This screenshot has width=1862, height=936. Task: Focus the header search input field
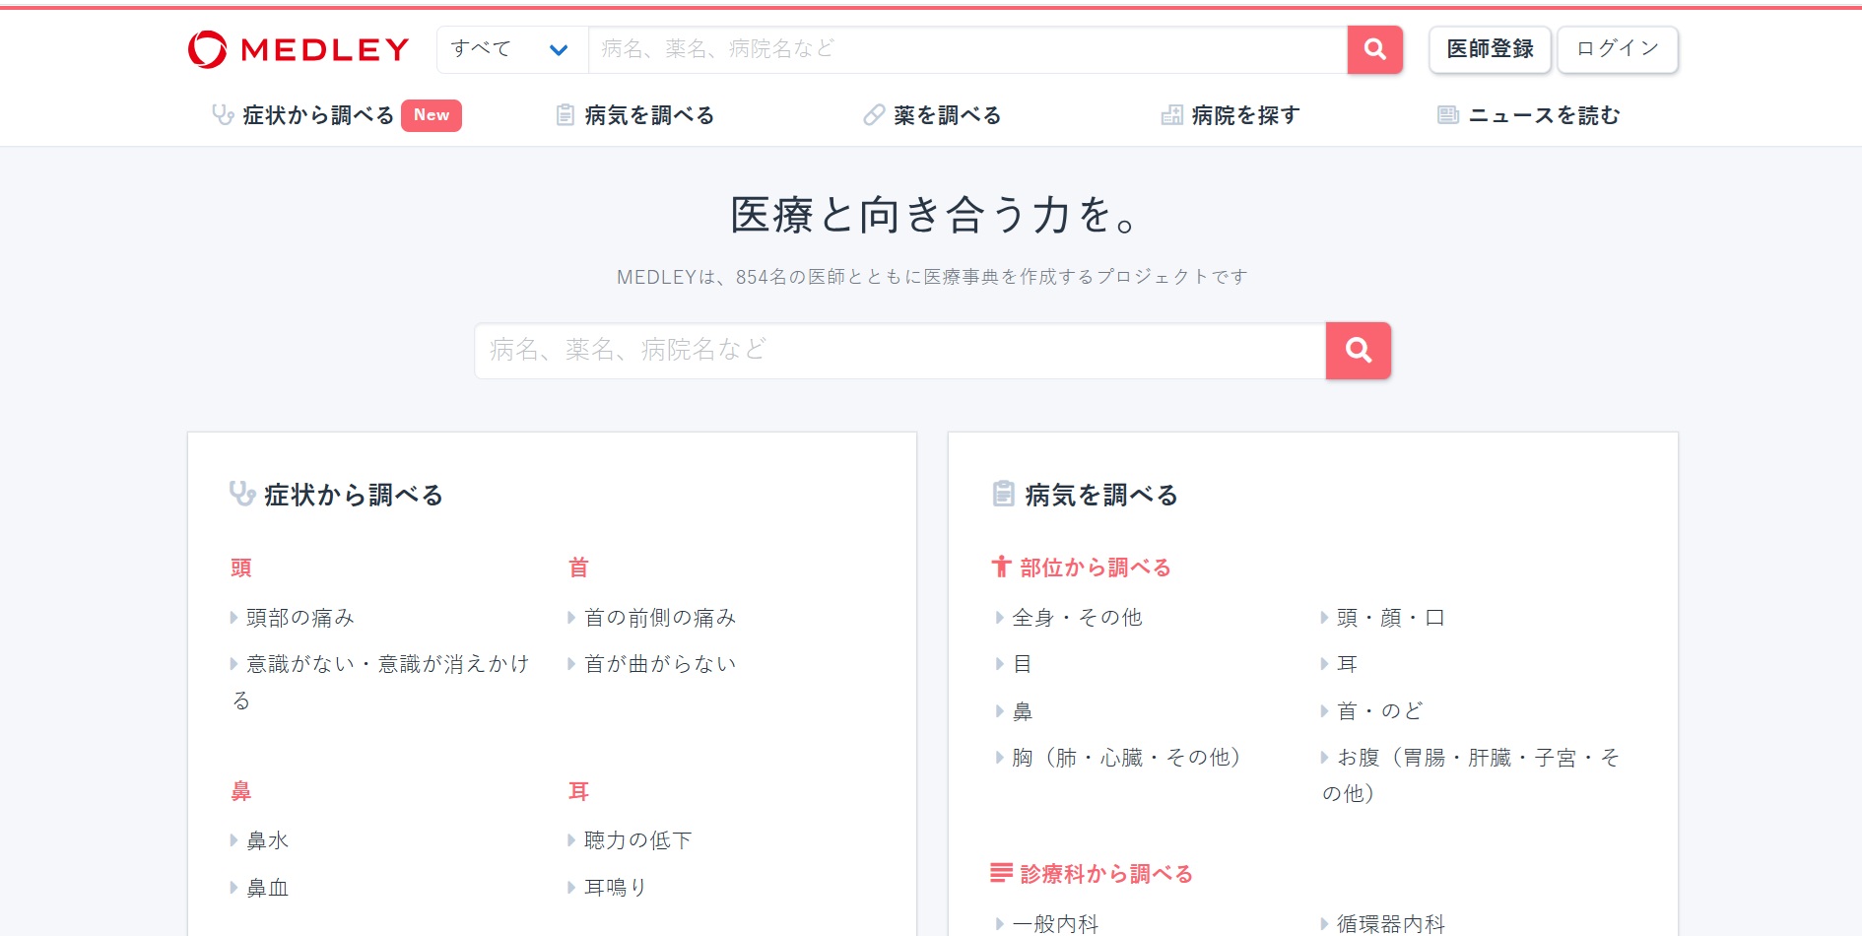[966, 49]
